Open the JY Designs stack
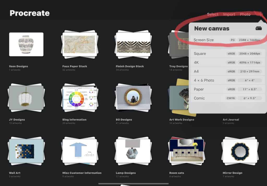This screenshot has width=267, height=186. tap(26, 98)
